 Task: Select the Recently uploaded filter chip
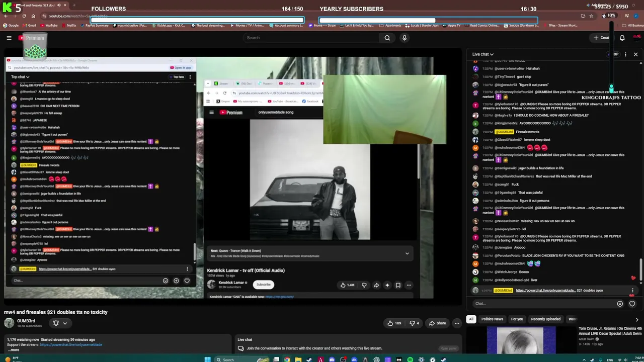tap(545, 319)
